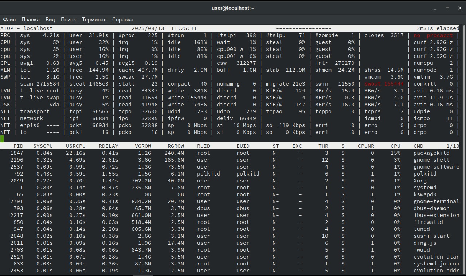Click the kswapd0 process entry
Viewport: 466px width, 276px height.
pyautogui.click(x=425, y=194)
